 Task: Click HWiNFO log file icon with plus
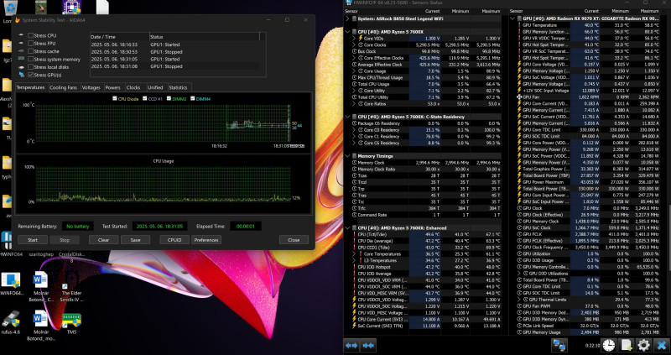(626, 345)
